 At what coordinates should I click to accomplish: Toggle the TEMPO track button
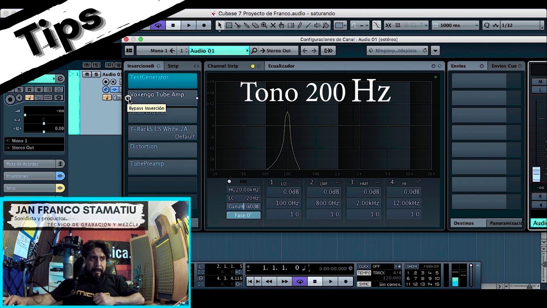pos(364,272)
